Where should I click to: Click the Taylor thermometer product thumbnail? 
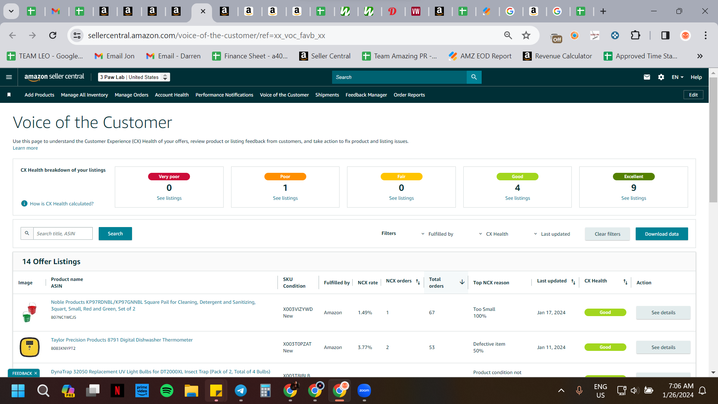(30, 347)
